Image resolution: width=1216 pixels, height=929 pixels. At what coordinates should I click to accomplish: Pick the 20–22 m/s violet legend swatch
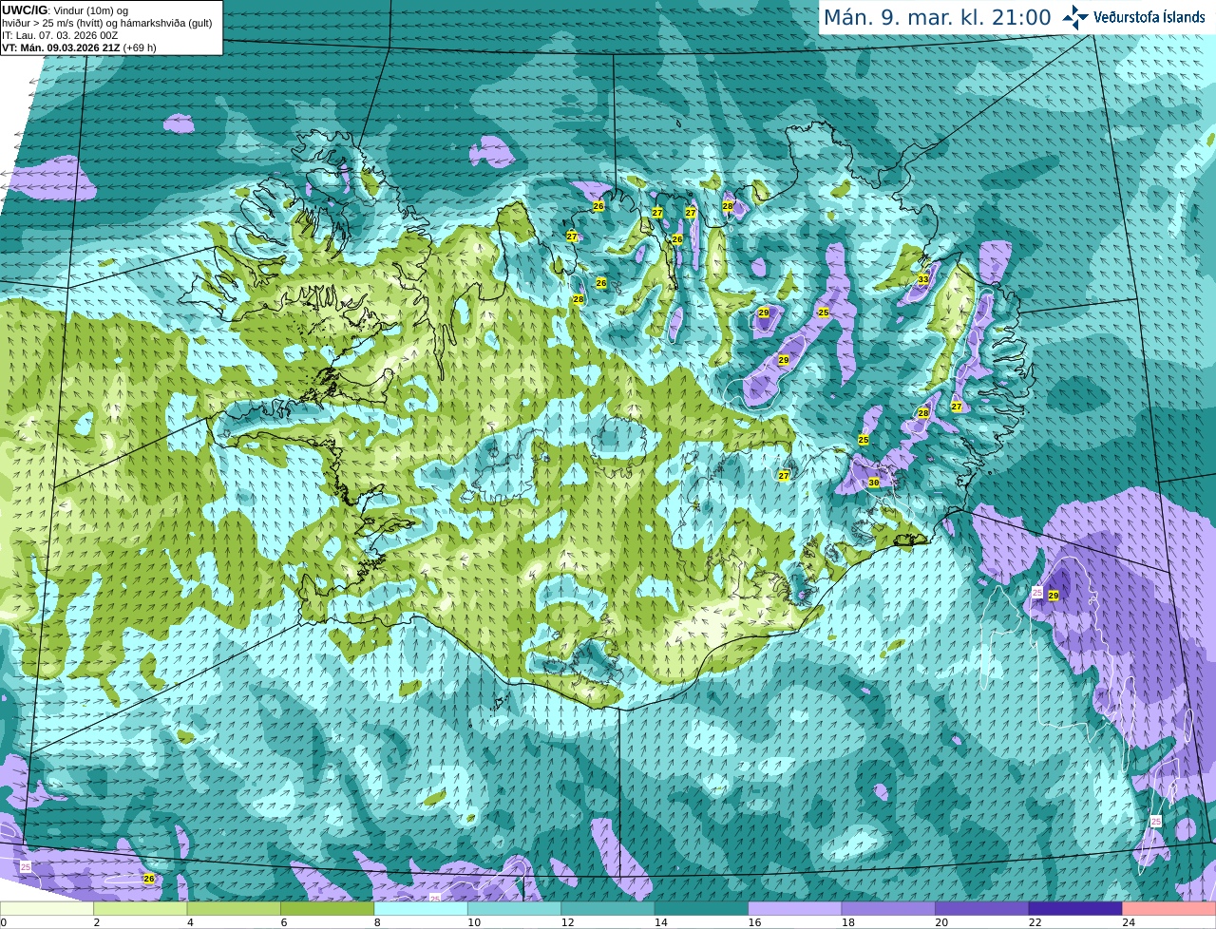click(x=982, y=908)
